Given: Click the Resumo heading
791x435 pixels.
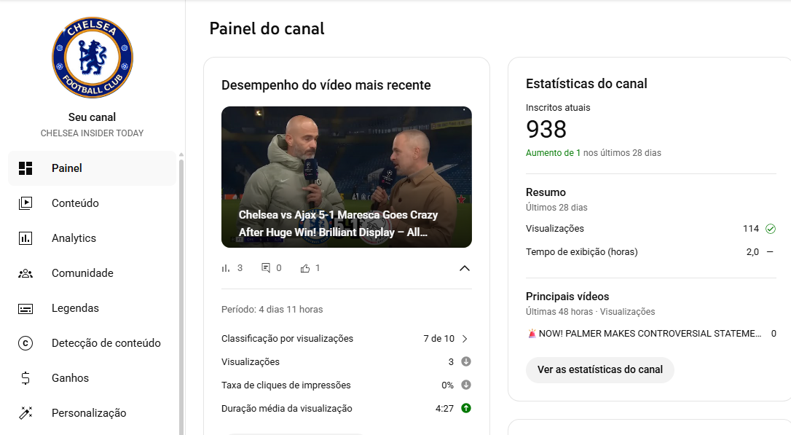Looking at the screenshot, I should pyautogui.click(x=546, y=192).
